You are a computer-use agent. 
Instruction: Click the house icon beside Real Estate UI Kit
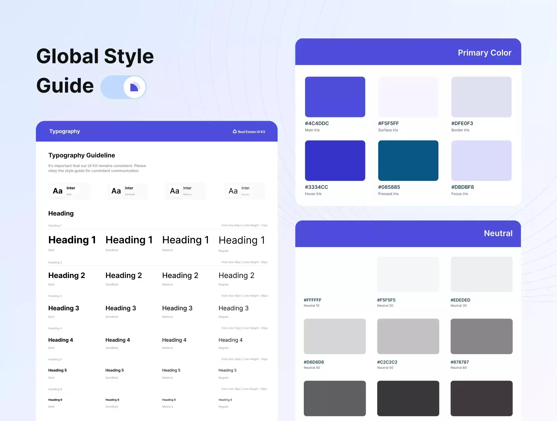click(x=235, y=131)
